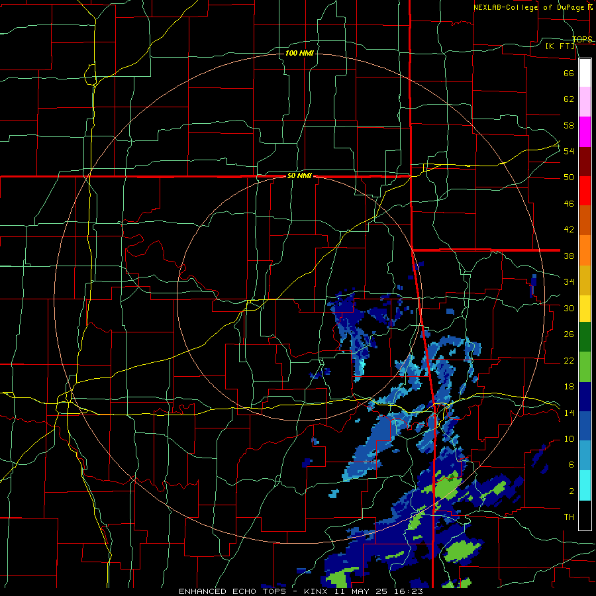Click the '18' legend value

click(x=569, y=387)
